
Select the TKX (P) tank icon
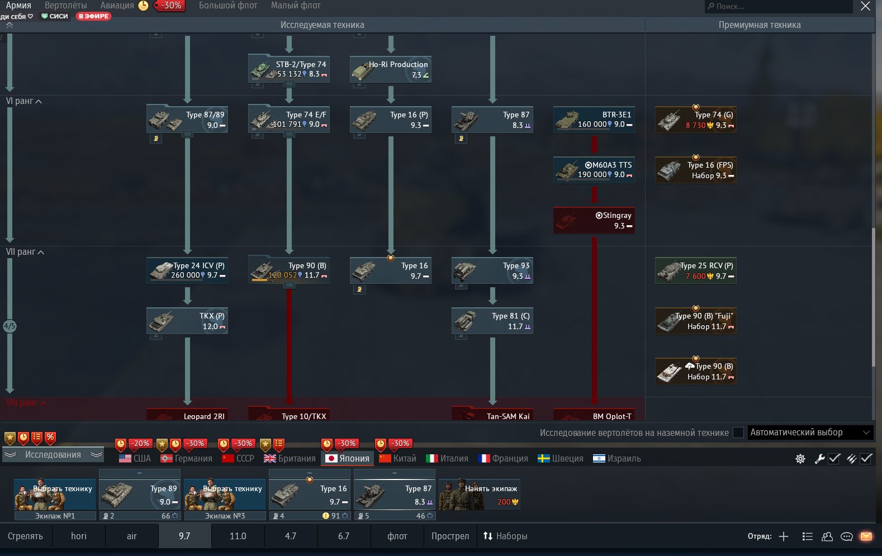[x=160, y=321]
